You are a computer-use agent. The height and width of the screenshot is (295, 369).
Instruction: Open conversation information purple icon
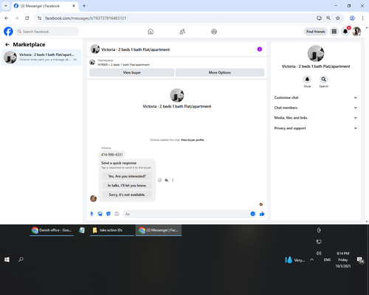pos(260,49)
